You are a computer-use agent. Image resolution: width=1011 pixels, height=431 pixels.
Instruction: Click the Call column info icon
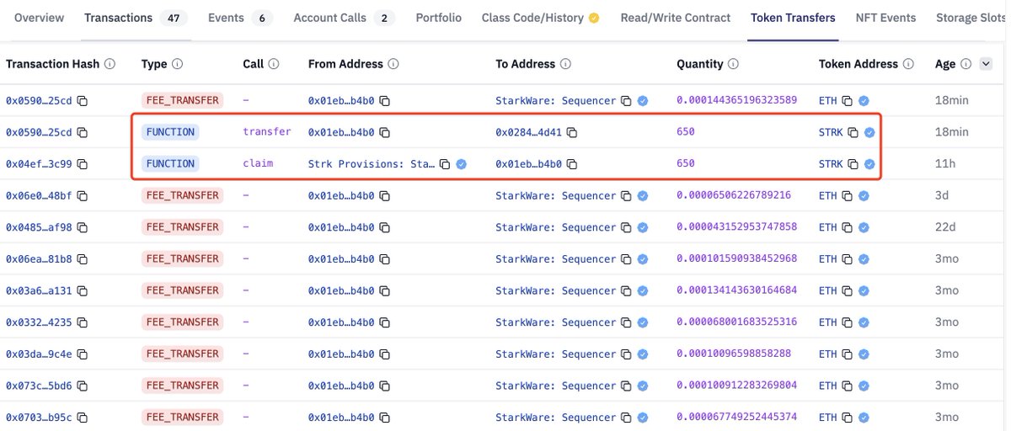(x=275, y=64)
